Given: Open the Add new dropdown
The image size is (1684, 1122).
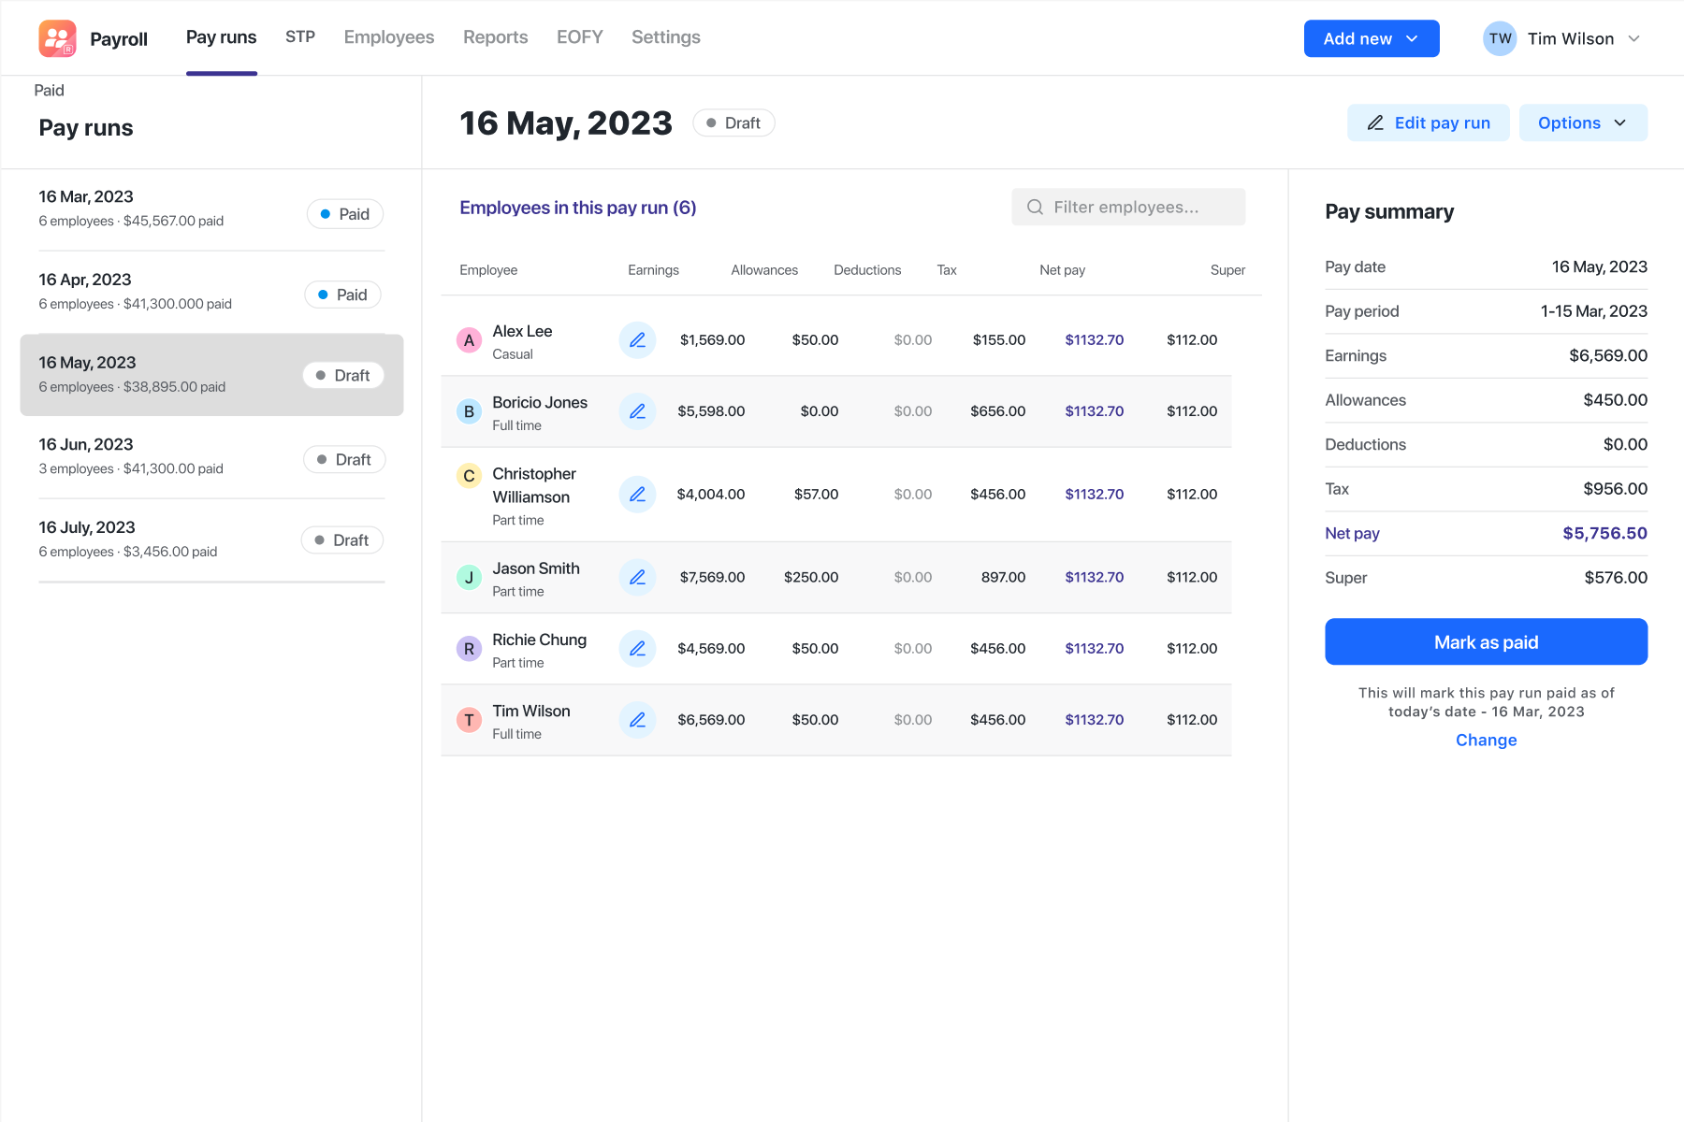Looking at the screenshot, I should [x=1372, y=38].
